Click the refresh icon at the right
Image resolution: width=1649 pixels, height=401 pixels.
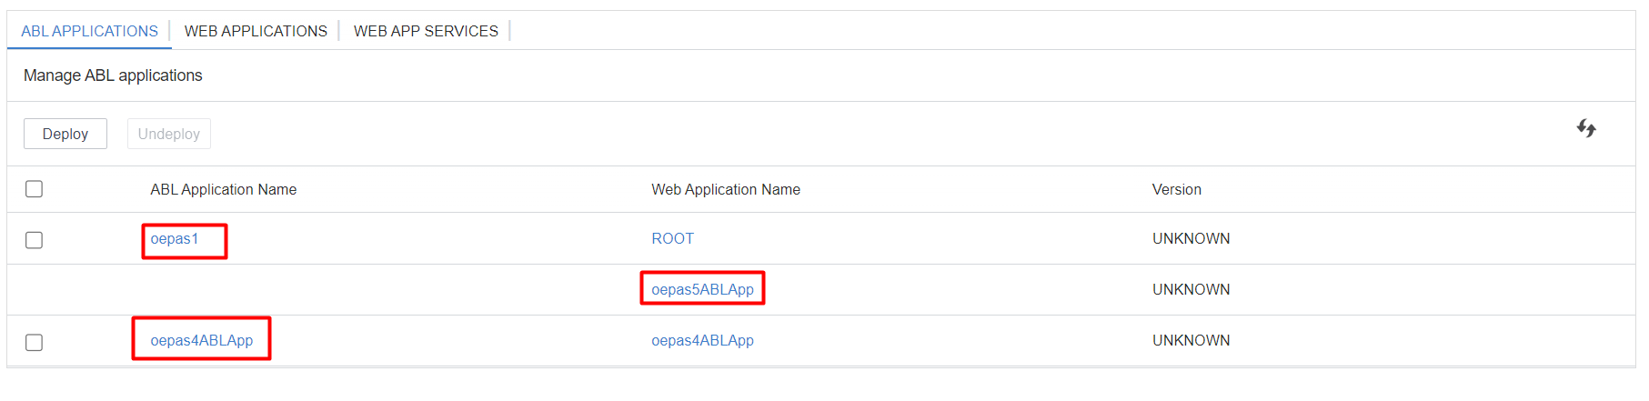coord(1586,128)
